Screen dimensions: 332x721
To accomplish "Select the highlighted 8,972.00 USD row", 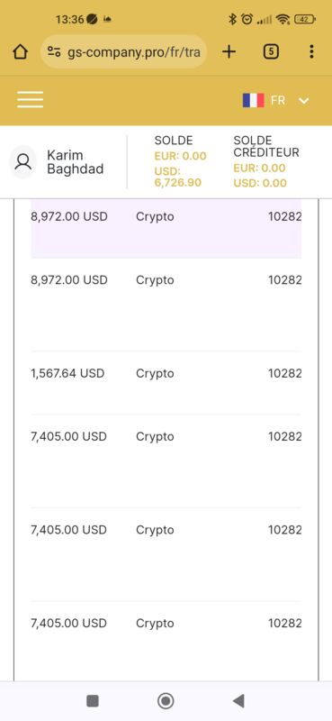I will coord(166,229).
